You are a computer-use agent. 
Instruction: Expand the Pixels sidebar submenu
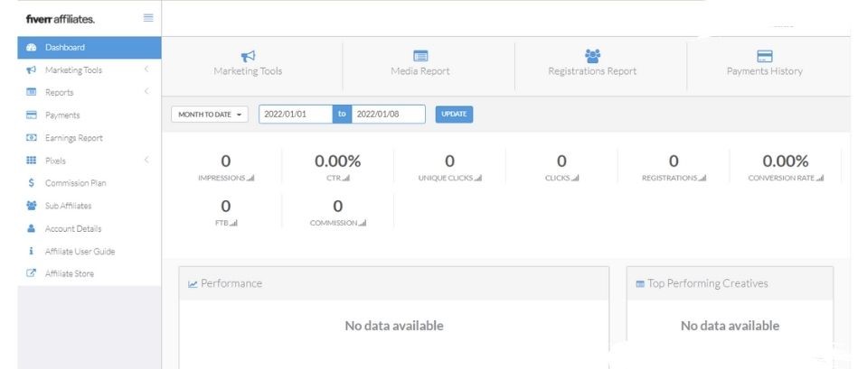146,161
